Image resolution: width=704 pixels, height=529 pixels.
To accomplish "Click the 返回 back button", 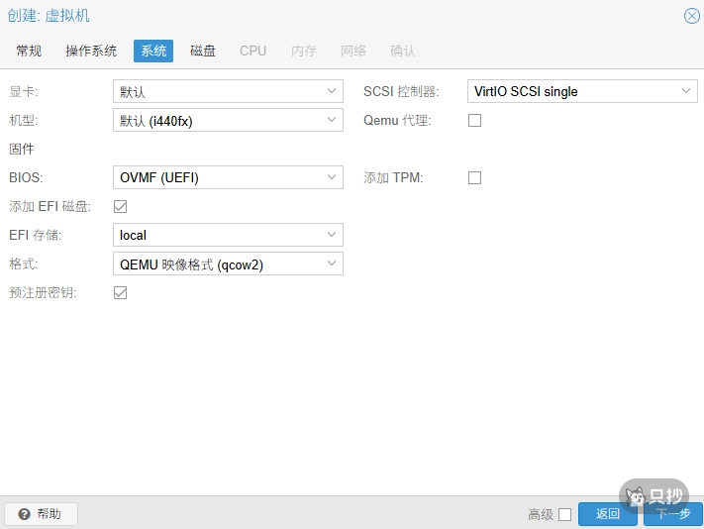I will 608,514.
